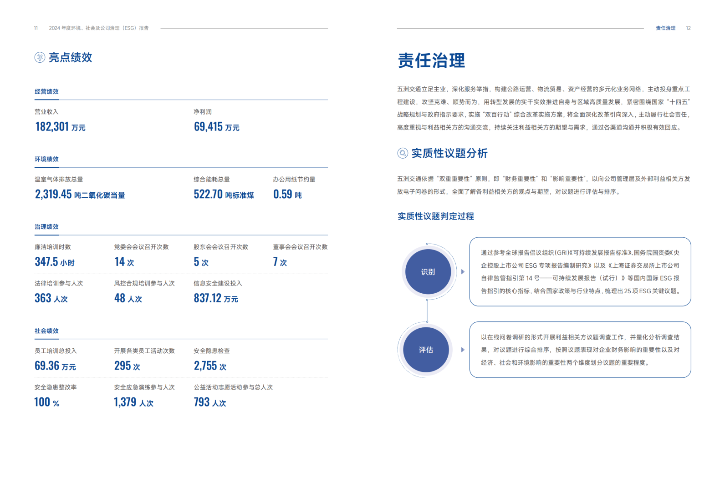Click the 风控合规培训参与人次 value 48 人次
The height and width of the screenshot is (491, 725).
[128, 298]
